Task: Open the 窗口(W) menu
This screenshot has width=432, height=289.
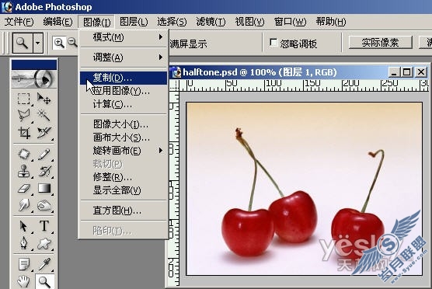Action: tap(290, 22)
